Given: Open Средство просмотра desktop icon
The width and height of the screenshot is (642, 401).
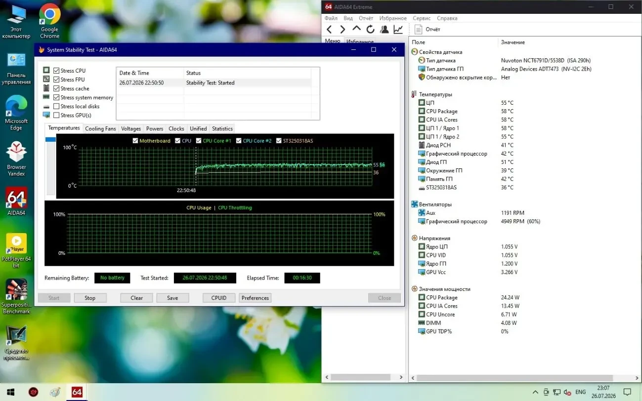Looking at the screenshot, I should coord(16,343).
